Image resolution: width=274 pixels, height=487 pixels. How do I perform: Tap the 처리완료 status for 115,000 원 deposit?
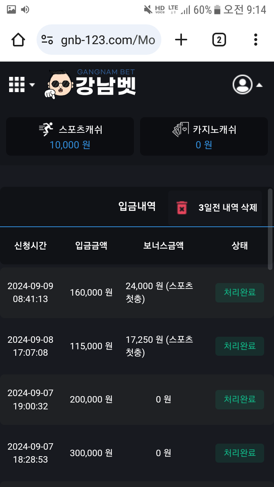(x=239, y=346)
